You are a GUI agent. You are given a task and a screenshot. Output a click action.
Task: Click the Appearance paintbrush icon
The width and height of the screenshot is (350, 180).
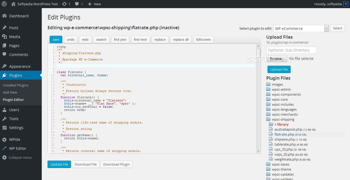[x=4, y=66]
